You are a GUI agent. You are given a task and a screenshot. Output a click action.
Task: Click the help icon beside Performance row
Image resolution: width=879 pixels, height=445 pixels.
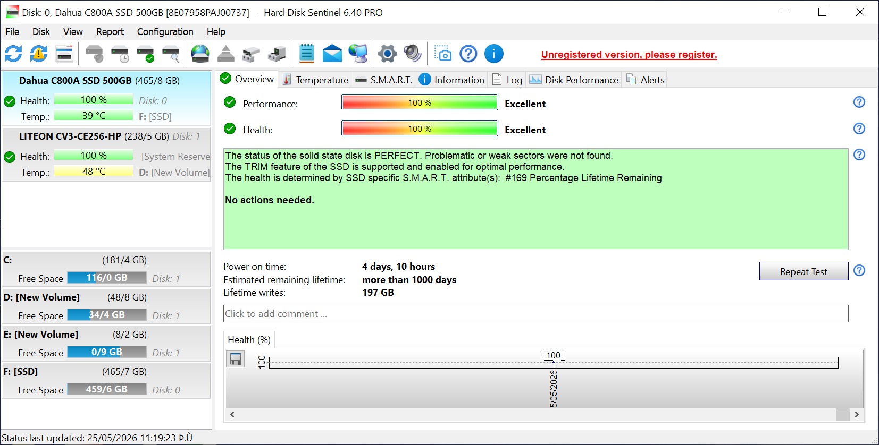tap(859, 102)
